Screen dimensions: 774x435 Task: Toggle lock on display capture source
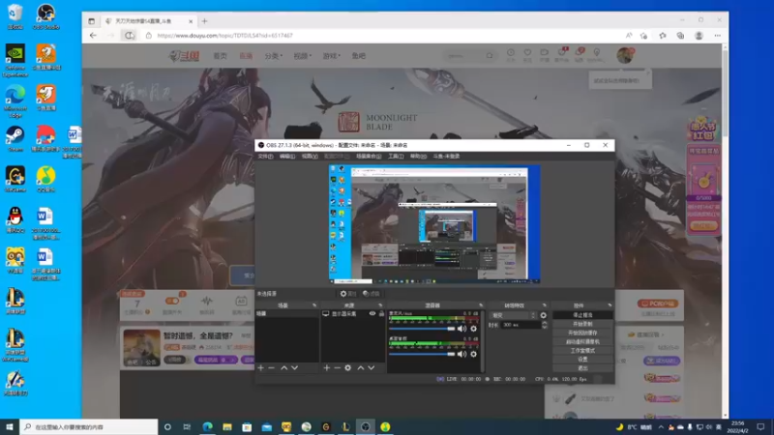381,314
